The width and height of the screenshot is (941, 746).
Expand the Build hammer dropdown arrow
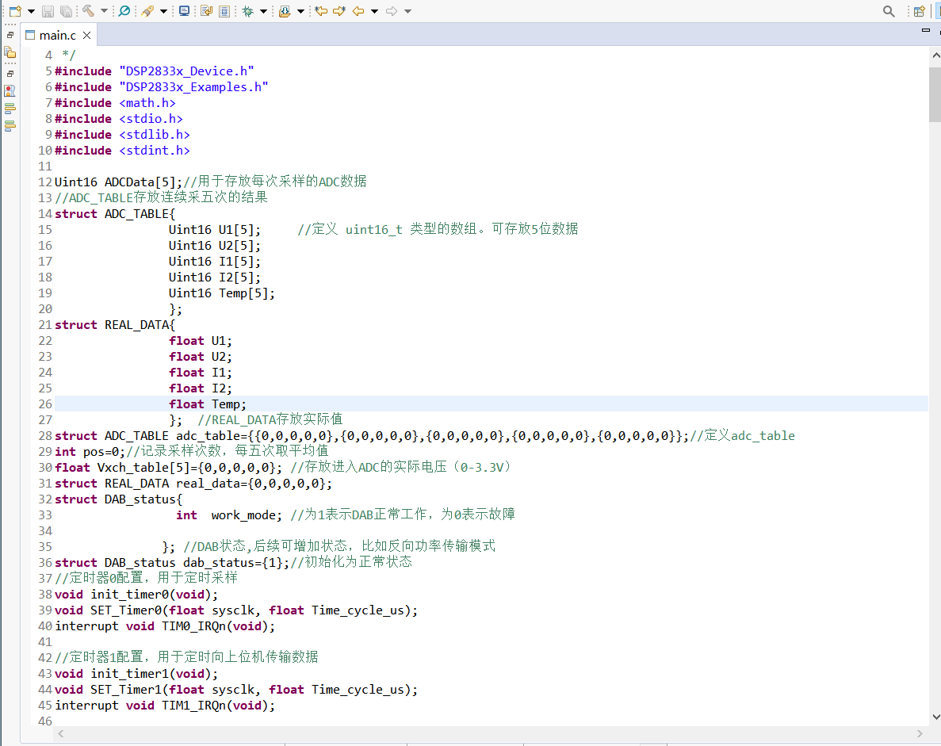[104, 11]
